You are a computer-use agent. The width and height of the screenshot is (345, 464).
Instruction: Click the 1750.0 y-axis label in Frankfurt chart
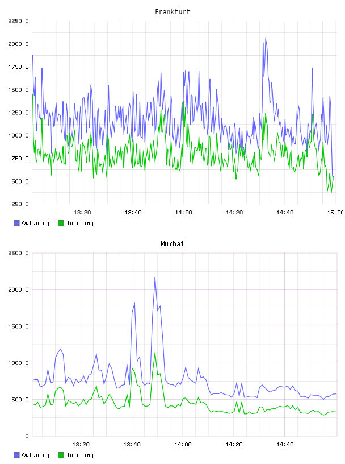tap(18, 67)
